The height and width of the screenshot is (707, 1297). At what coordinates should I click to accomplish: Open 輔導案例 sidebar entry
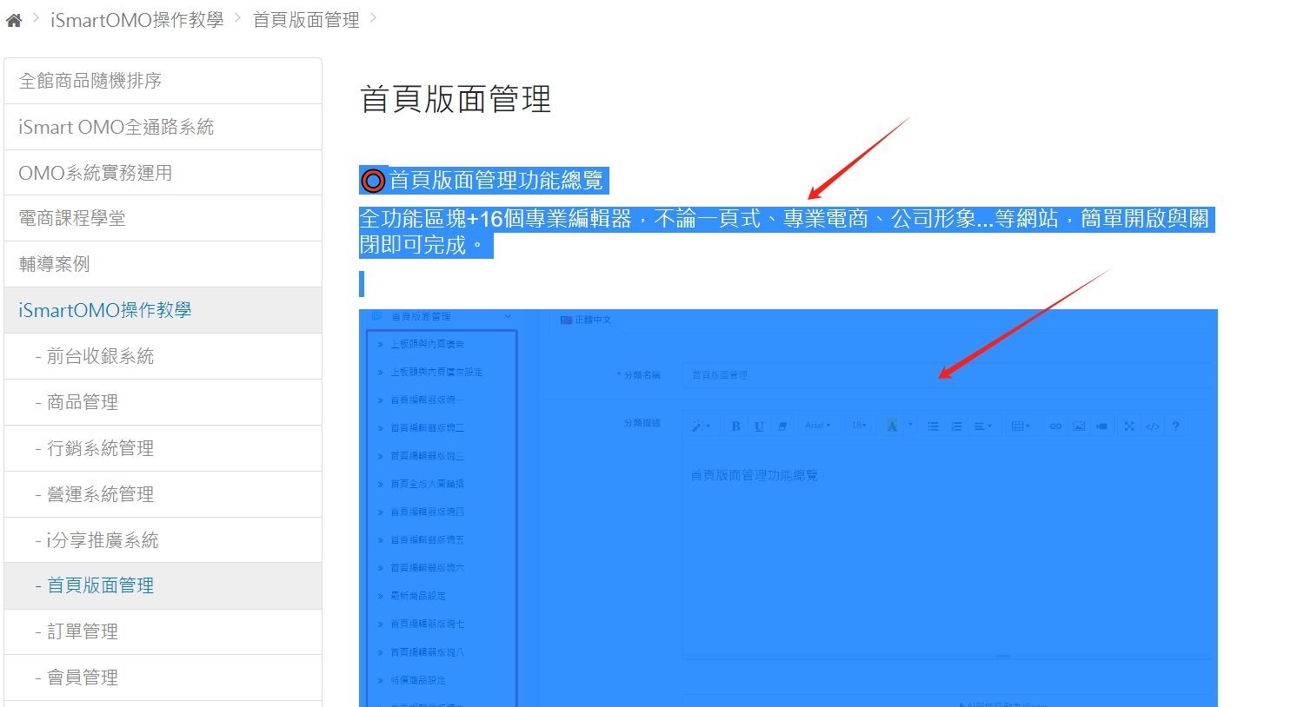click(163, 264)
